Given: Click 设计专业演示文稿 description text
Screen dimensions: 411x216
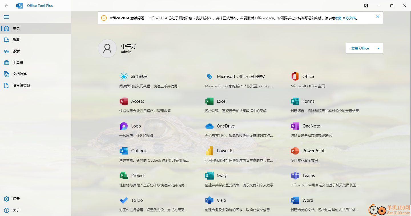Looking at the screenshot, I should [x=304, y=160].
